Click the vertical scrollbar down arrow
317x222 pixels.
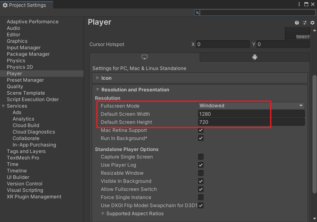tap(314, 218)
